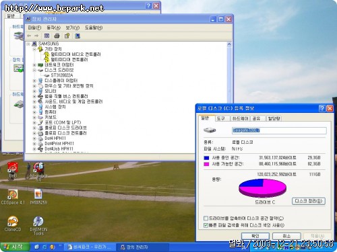Select the ST3120022A disk drive entry

(x=62, y=75)
